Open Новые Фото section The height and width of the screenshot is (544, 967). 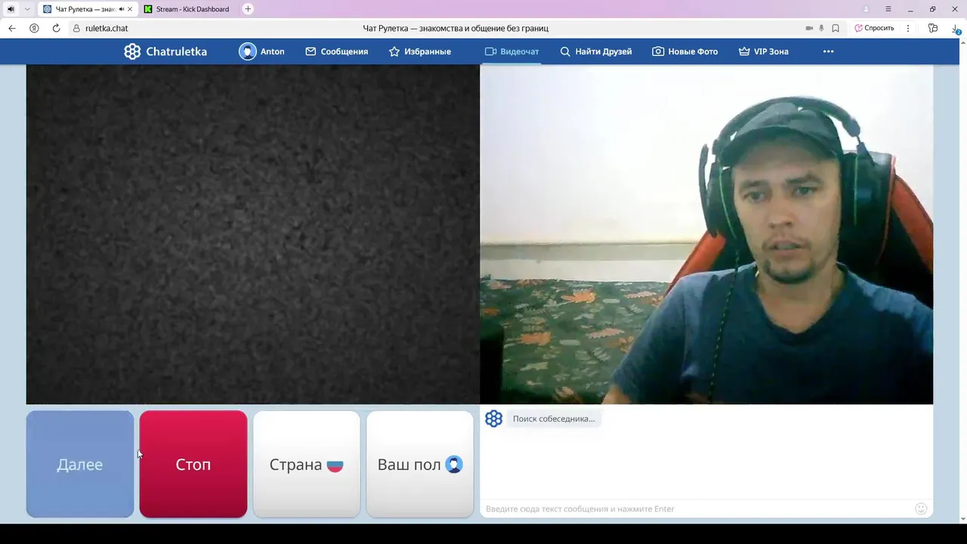pos(684,51)
